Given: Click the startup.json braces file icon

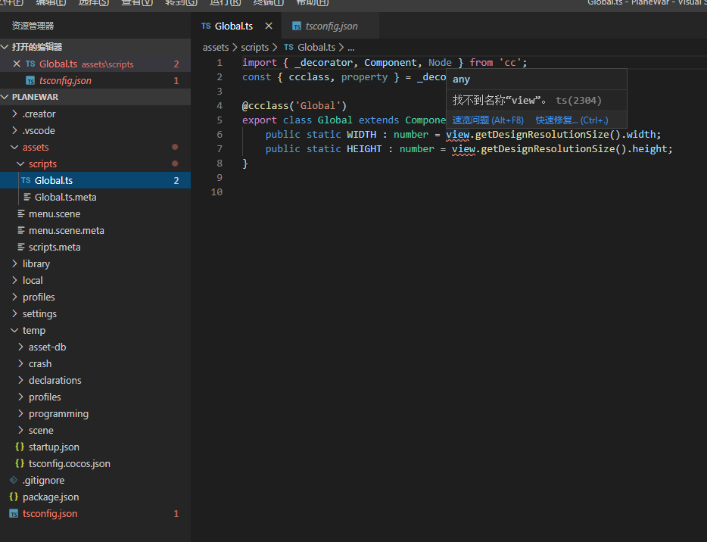Looking at the screenshot, I should [20, 447].
